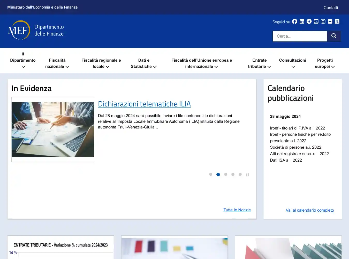Open the Telegram social icon
The height and width of the screenshot is (259, 349).
309,21
